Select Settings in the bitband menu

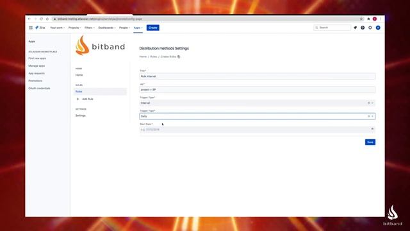(x=81, y=116)
